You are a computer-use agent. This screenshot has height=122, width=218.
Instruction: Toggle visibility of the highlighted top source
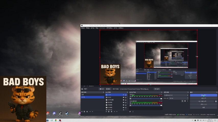pos(123,95)
